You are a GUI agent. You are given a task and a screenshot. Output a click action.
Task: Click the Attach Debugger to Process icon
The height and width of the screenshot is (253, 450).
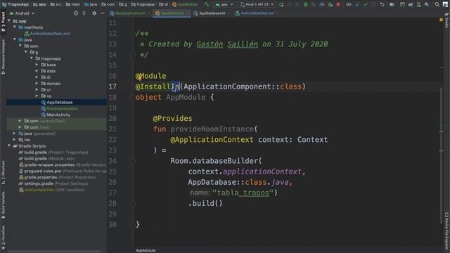(330, 5)
